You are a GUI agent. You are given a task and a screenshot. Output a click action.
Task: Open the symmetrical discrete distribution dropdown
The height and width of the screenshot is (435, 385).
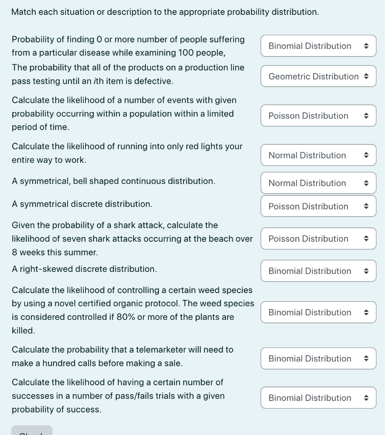[x=318, y=206]
